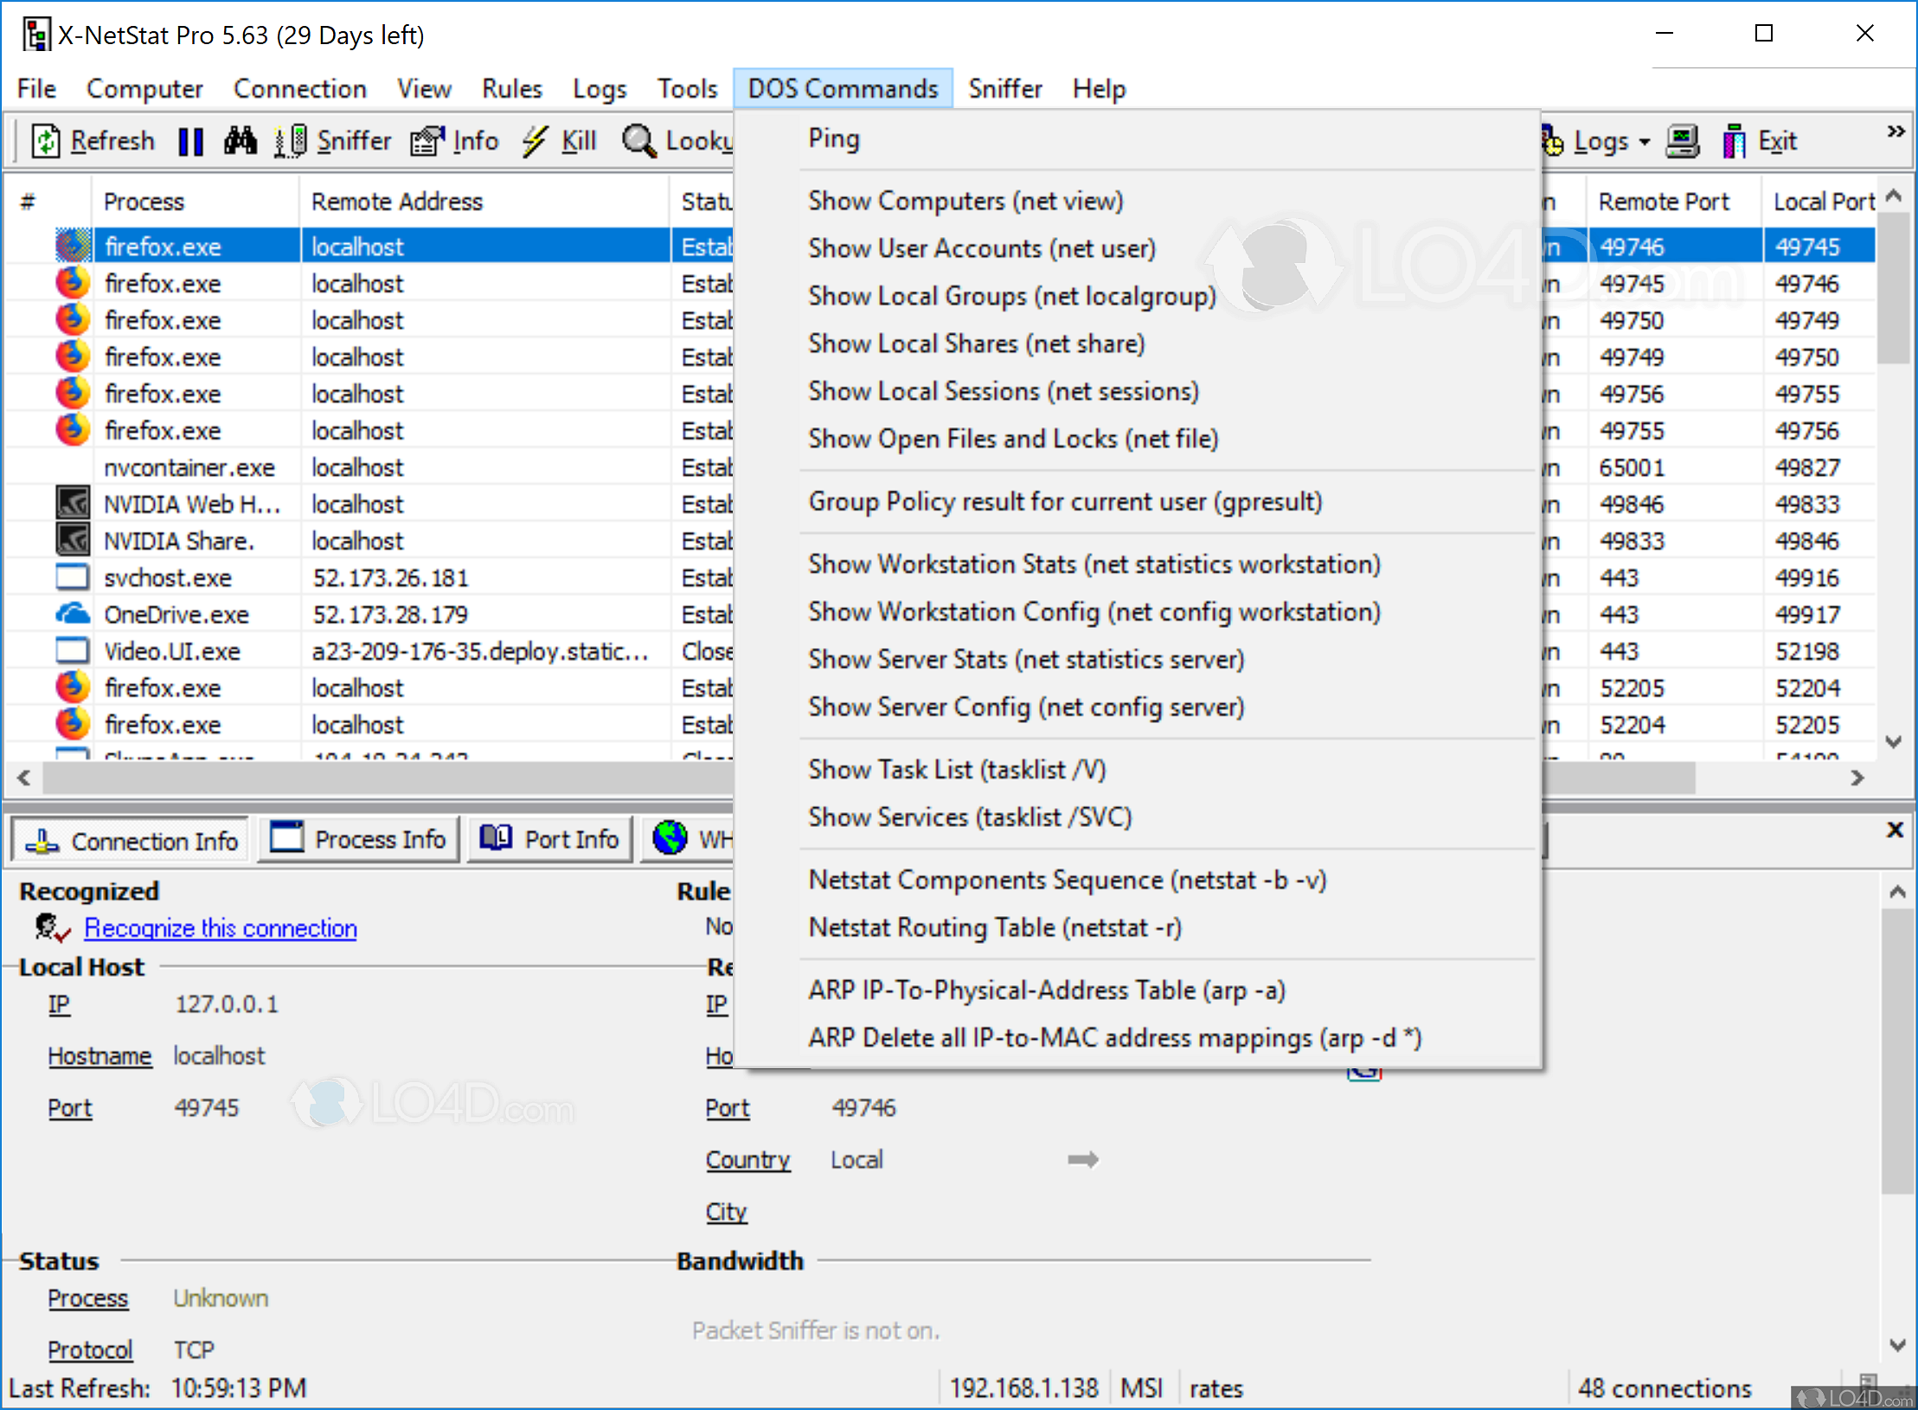The image size is (1918, 1410).
Task: Click the Exit toolbar icon
Action: 1734,141
